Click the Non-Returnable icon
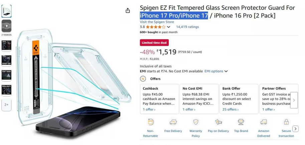Viewport: 305px width, 145px height. (x=151, y=122)
